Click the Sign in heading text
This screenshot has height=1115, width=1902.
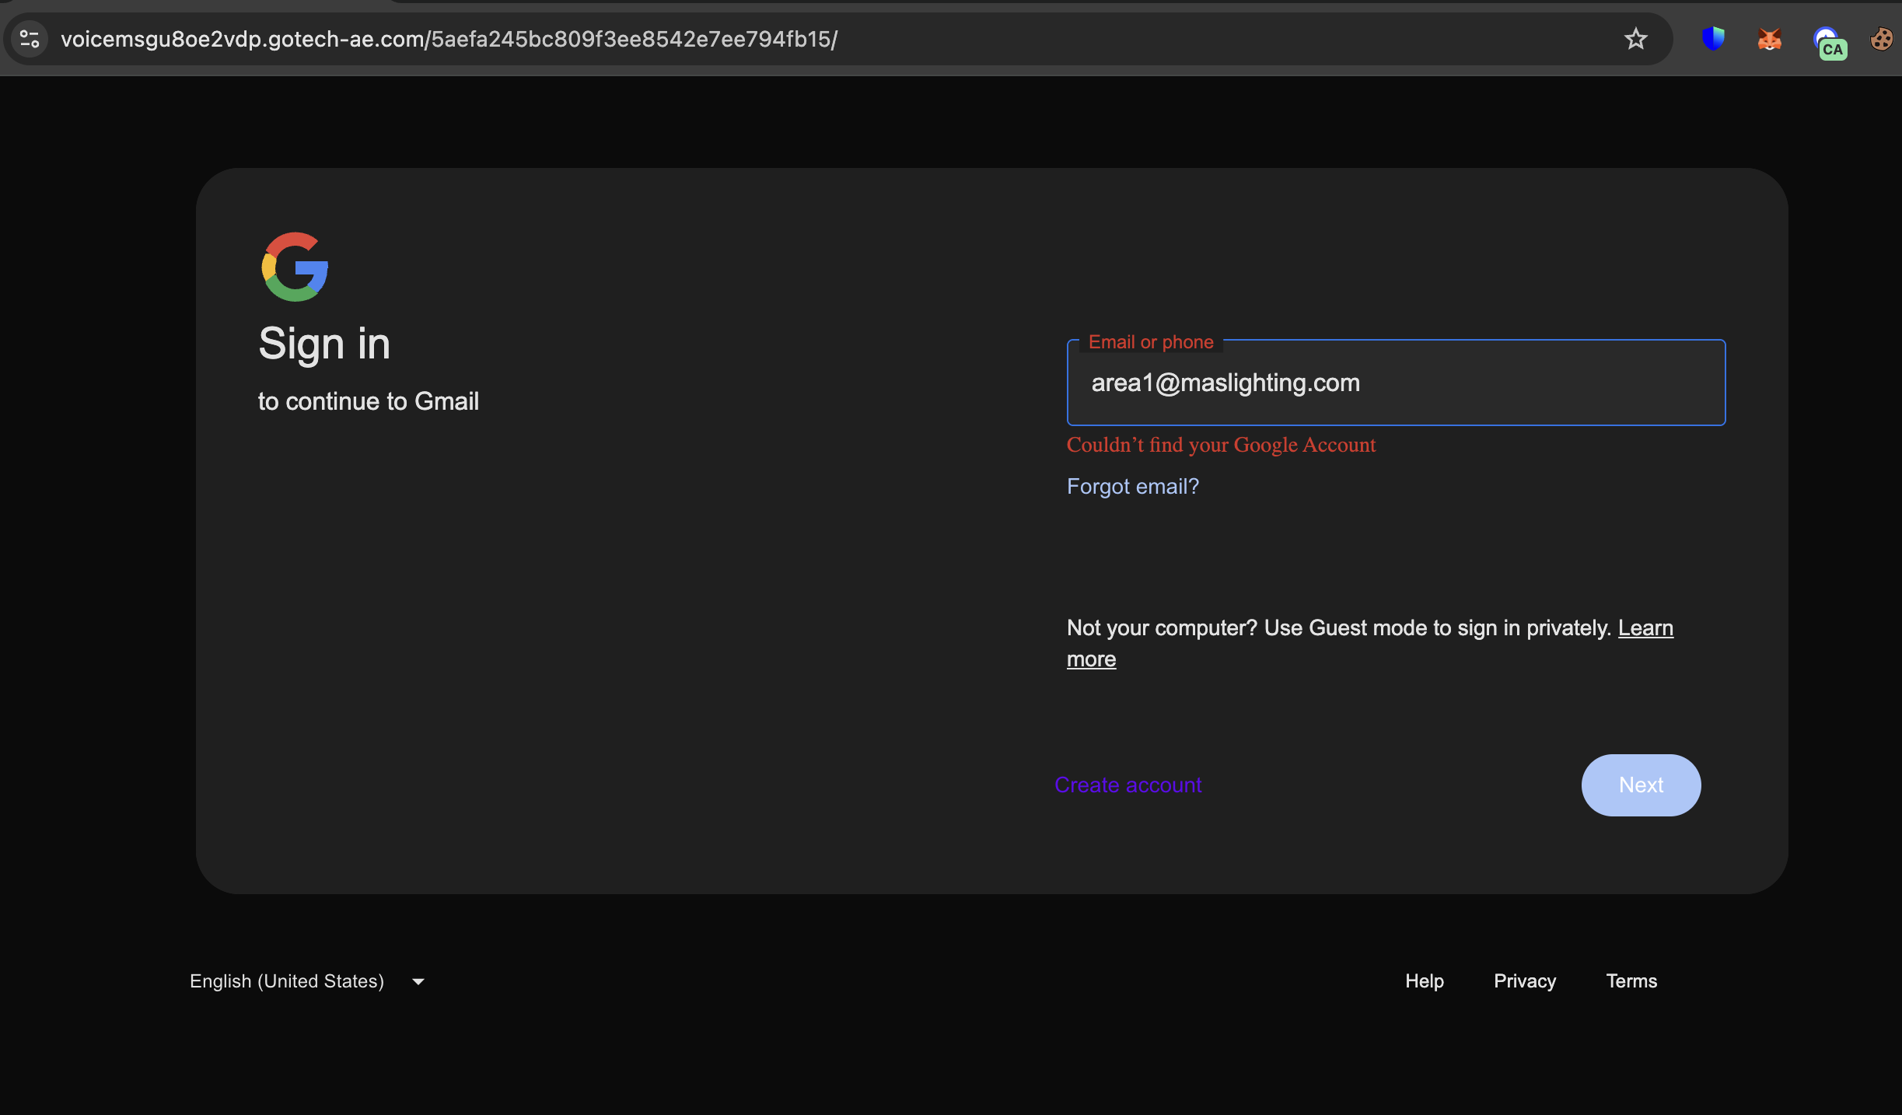324,344
